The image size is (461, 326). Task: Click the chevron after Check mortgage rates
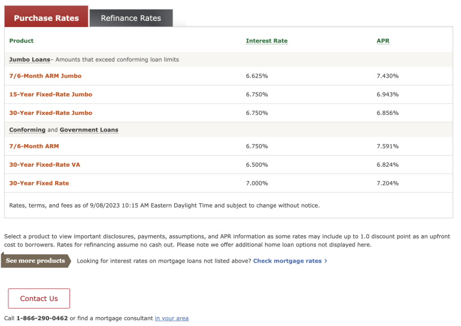point(326,261)
